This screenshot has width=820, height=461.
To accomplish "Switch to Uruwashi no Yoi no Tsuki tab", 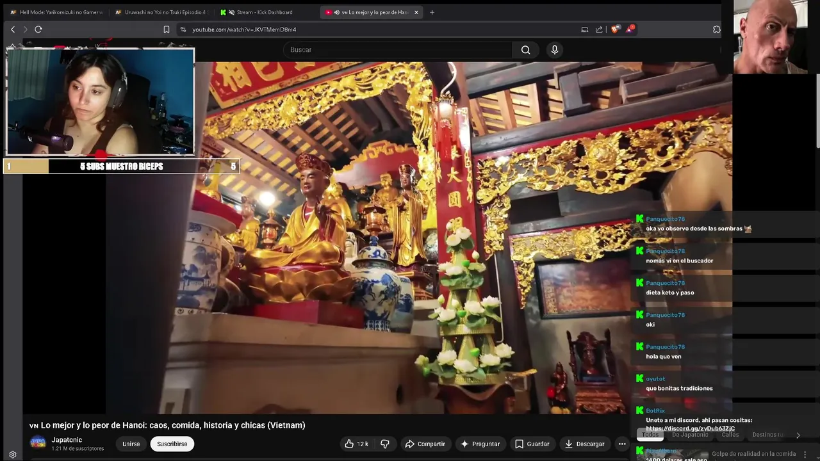I will click(161, 12).
